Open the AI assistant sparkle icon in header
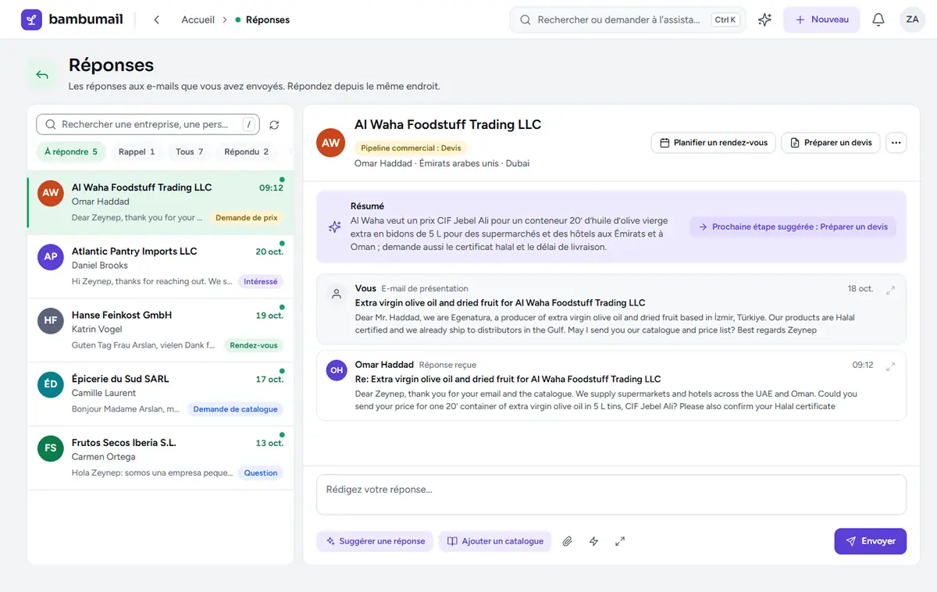The width and height of the screenshot is (937, 592). tap(764, 20)
